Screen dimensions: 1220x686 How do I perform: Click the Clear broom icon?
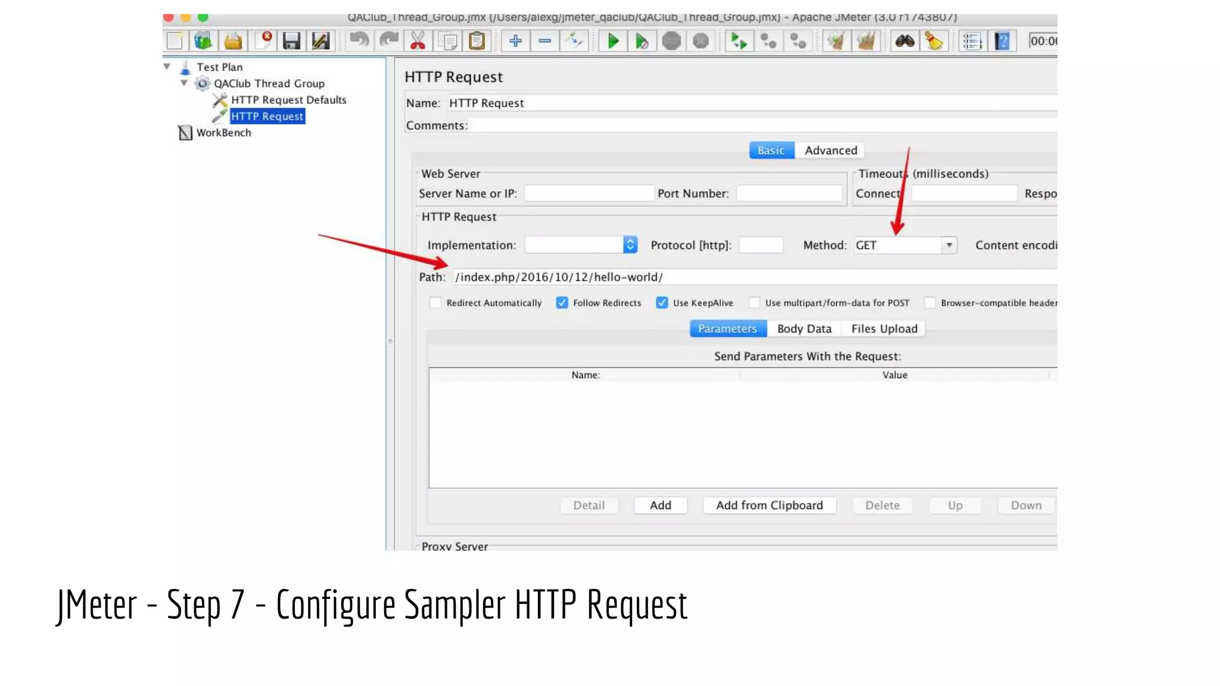[836, 41]
